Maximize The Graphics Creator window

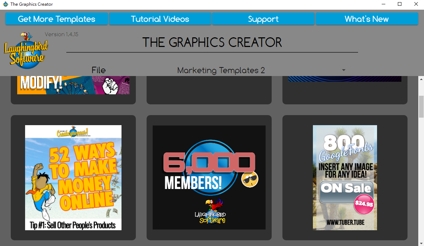pyautogui.click(x=400, y=4)
